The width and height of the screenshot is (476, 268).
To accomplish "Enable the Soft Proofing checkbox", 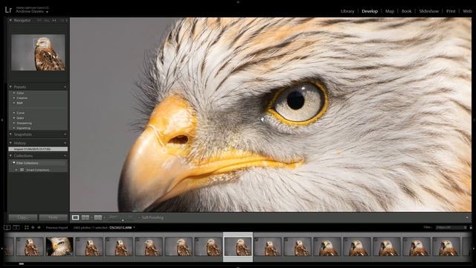I will [x=139, y=217].
